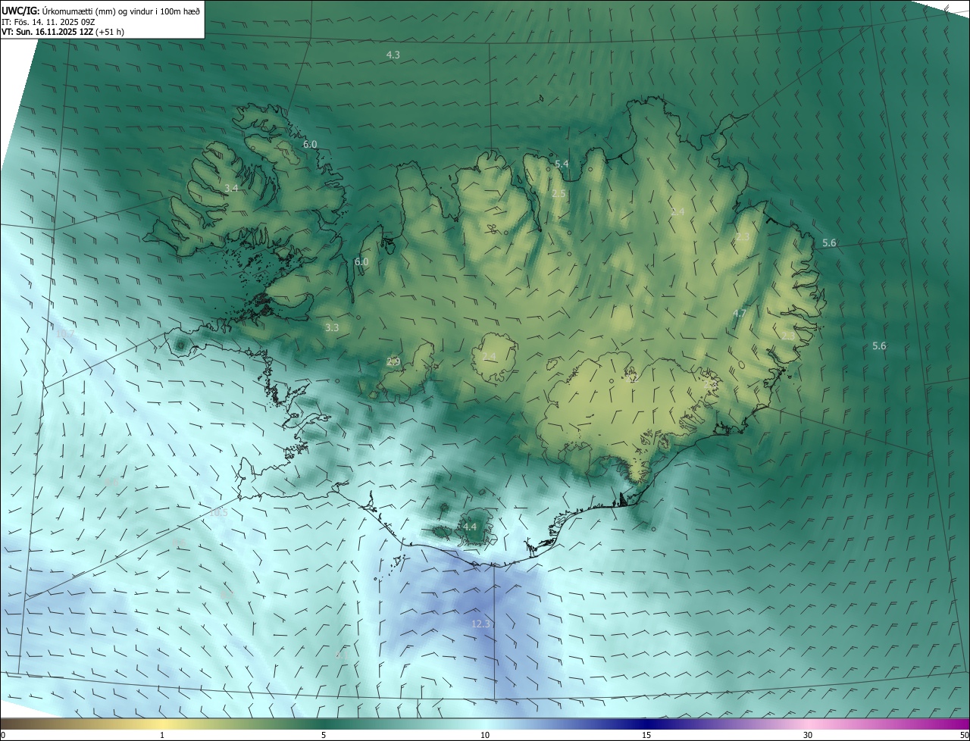The image size is (970, 741).
Task: Click the 10 tick on the color scale
Action: click(x=485, y=735)
